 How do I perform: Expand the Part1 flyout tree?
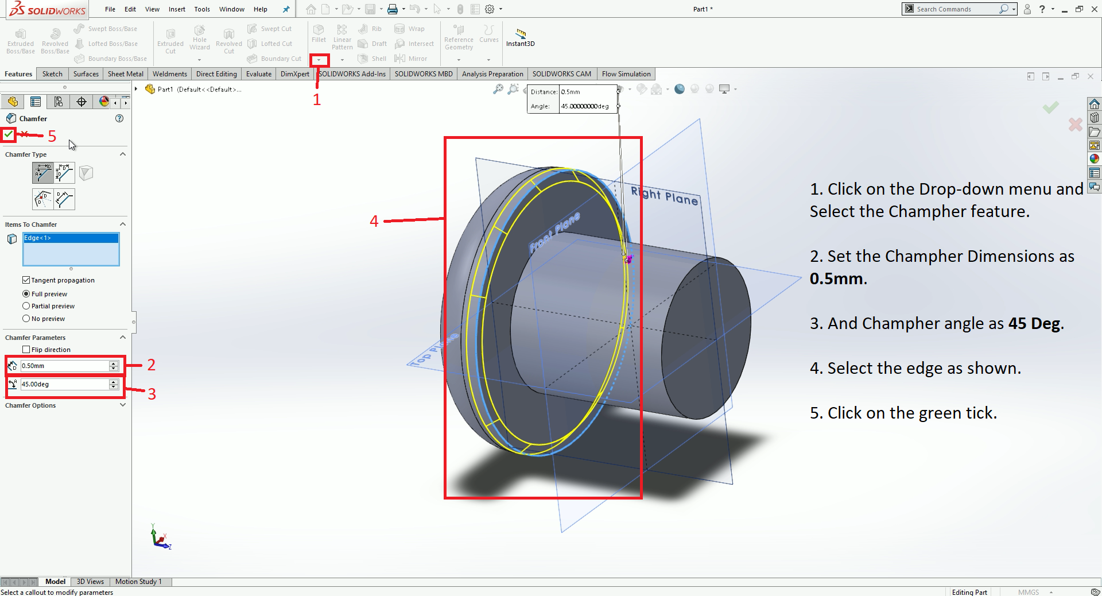pyautogui.click(x=136, y=89)
